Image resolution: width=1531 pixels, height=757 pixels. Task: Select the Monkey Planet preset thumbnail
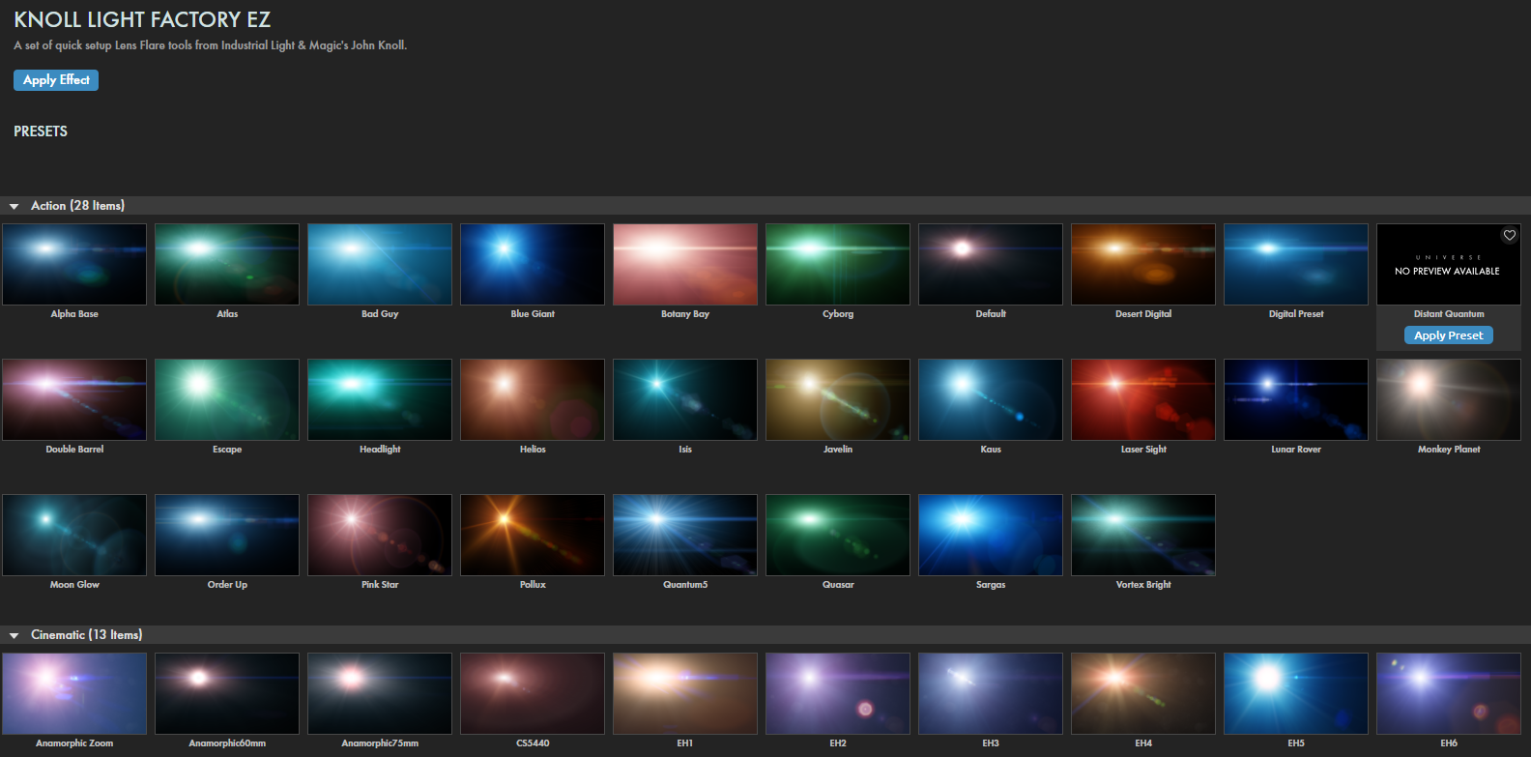pyautogui.click(x=1449, y=399)
